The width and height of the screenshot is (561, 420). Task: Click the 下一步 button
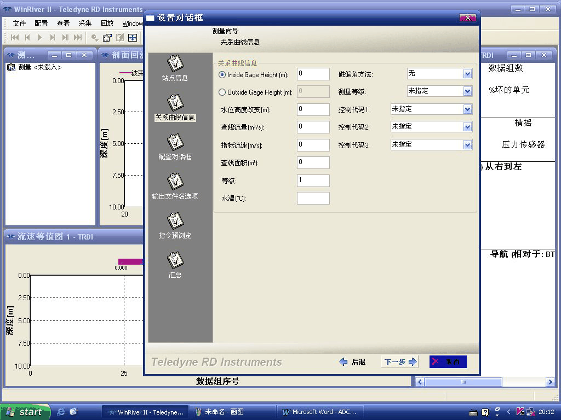coord(399,361)
